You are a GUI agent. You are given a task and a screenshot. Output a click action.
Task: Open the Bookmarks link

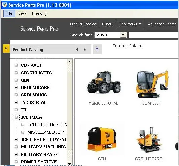coord(128,24)
